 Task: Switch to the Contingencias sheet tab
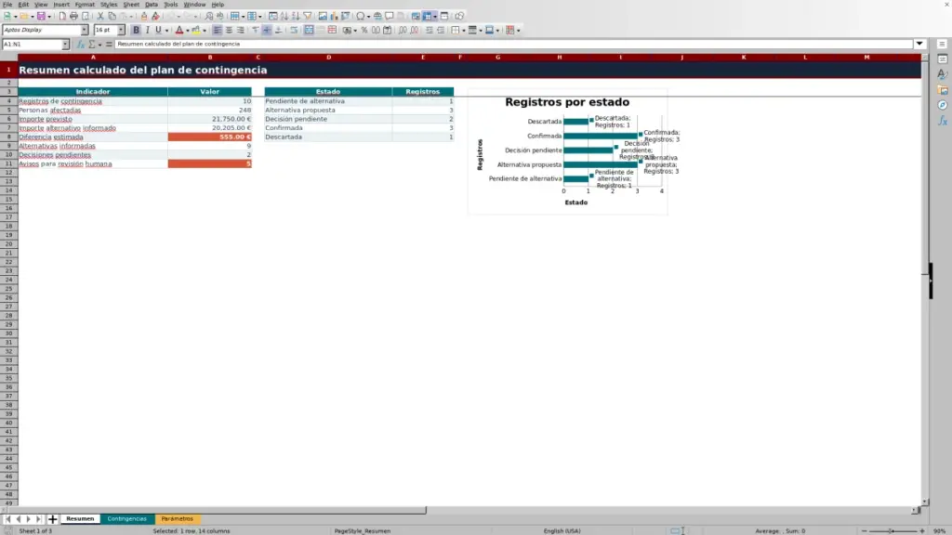pyautogui.click(x=126, y=518)
